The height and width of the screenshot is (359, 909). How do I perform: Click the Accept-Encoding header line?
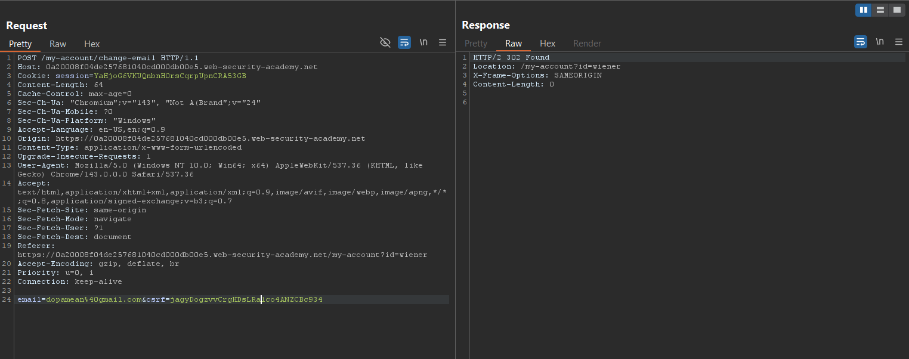click(98, 264)
